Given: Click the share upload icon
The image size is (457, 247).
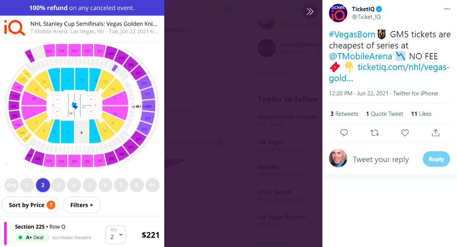Looking at the screenshot, I should 435,133.
